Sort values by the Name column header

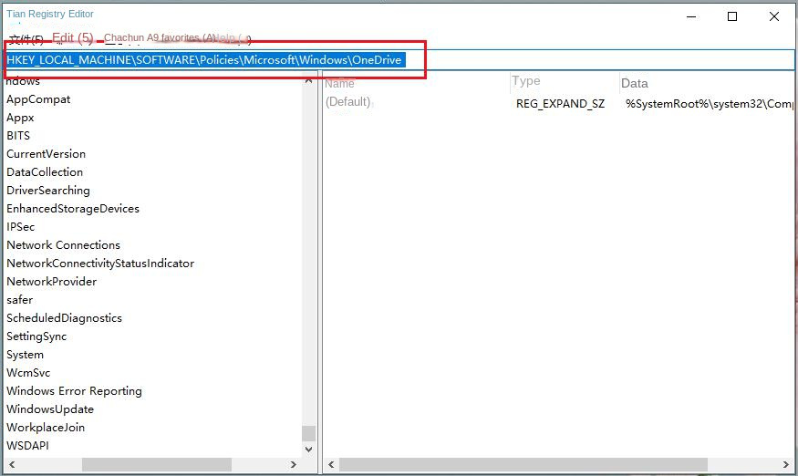pos(340,83)
